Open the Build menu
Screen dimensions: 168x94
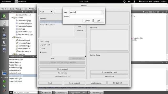click(12, 9)
